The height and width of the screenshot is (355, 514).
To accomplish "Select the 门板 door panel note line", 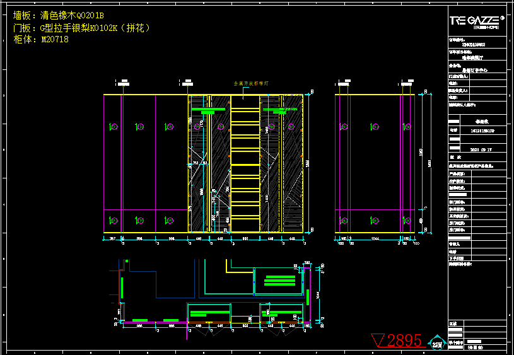I will coord(81,28).
